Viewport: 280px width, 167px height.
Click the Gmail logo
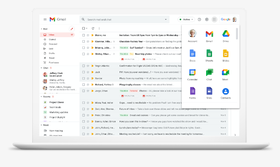point(58,20)
